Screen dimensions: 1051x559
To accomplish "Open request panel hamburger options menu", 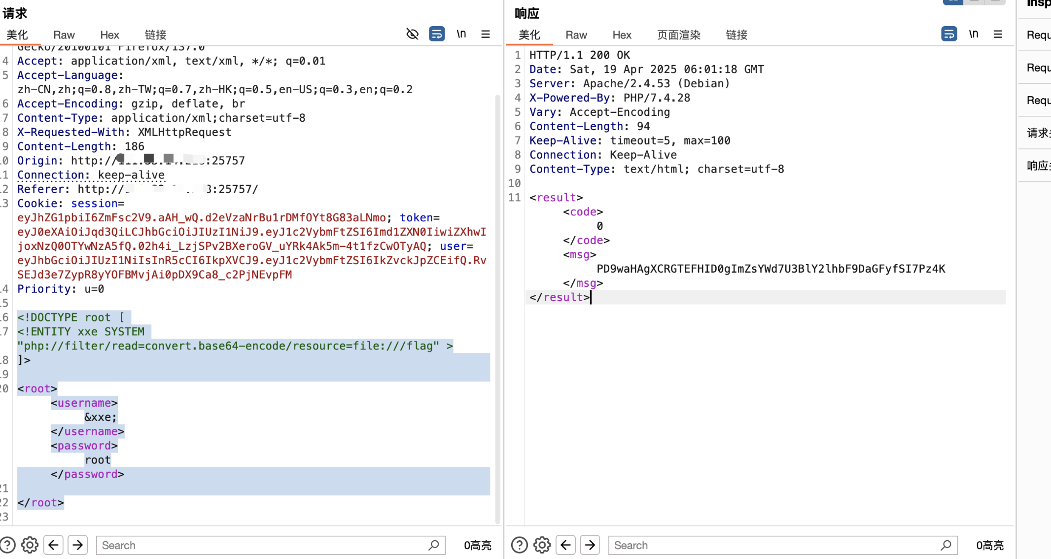I will [x=486, y=34].
